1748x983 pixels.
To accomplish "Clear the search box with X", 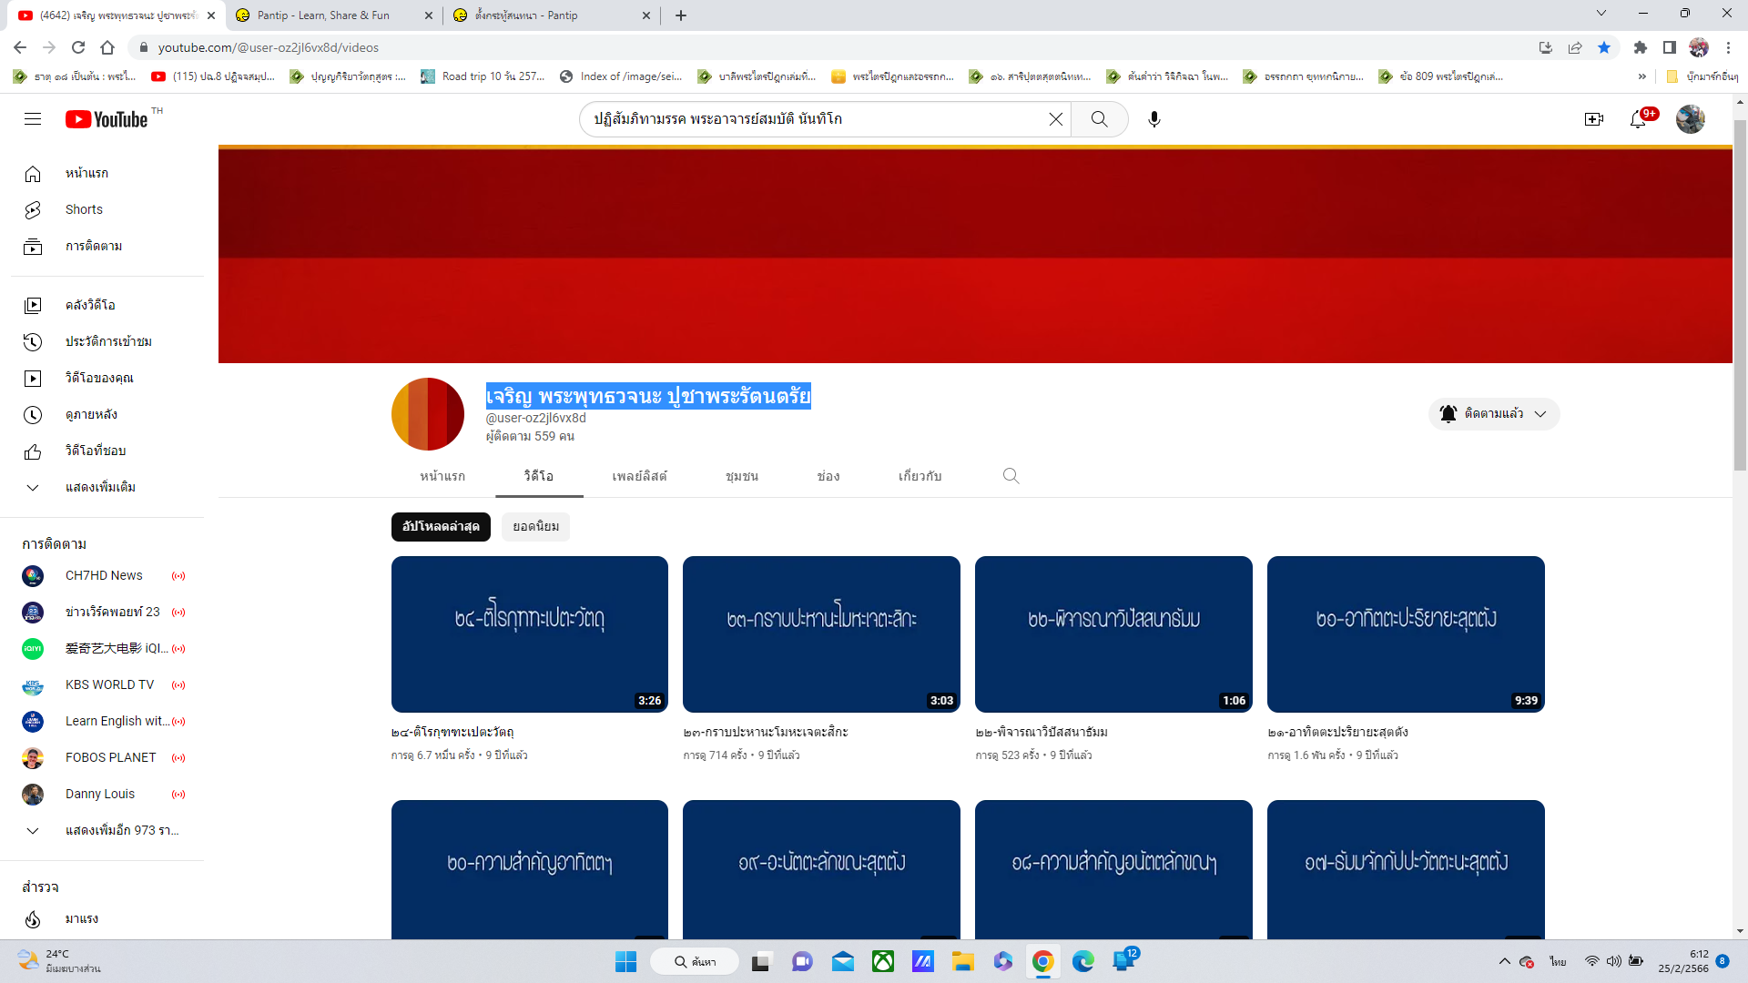I will coord(1055,119).
